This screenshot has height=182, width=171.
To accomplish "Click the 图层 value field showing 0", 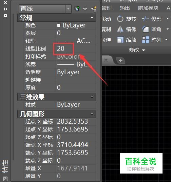I will click(x=76, y=33).
